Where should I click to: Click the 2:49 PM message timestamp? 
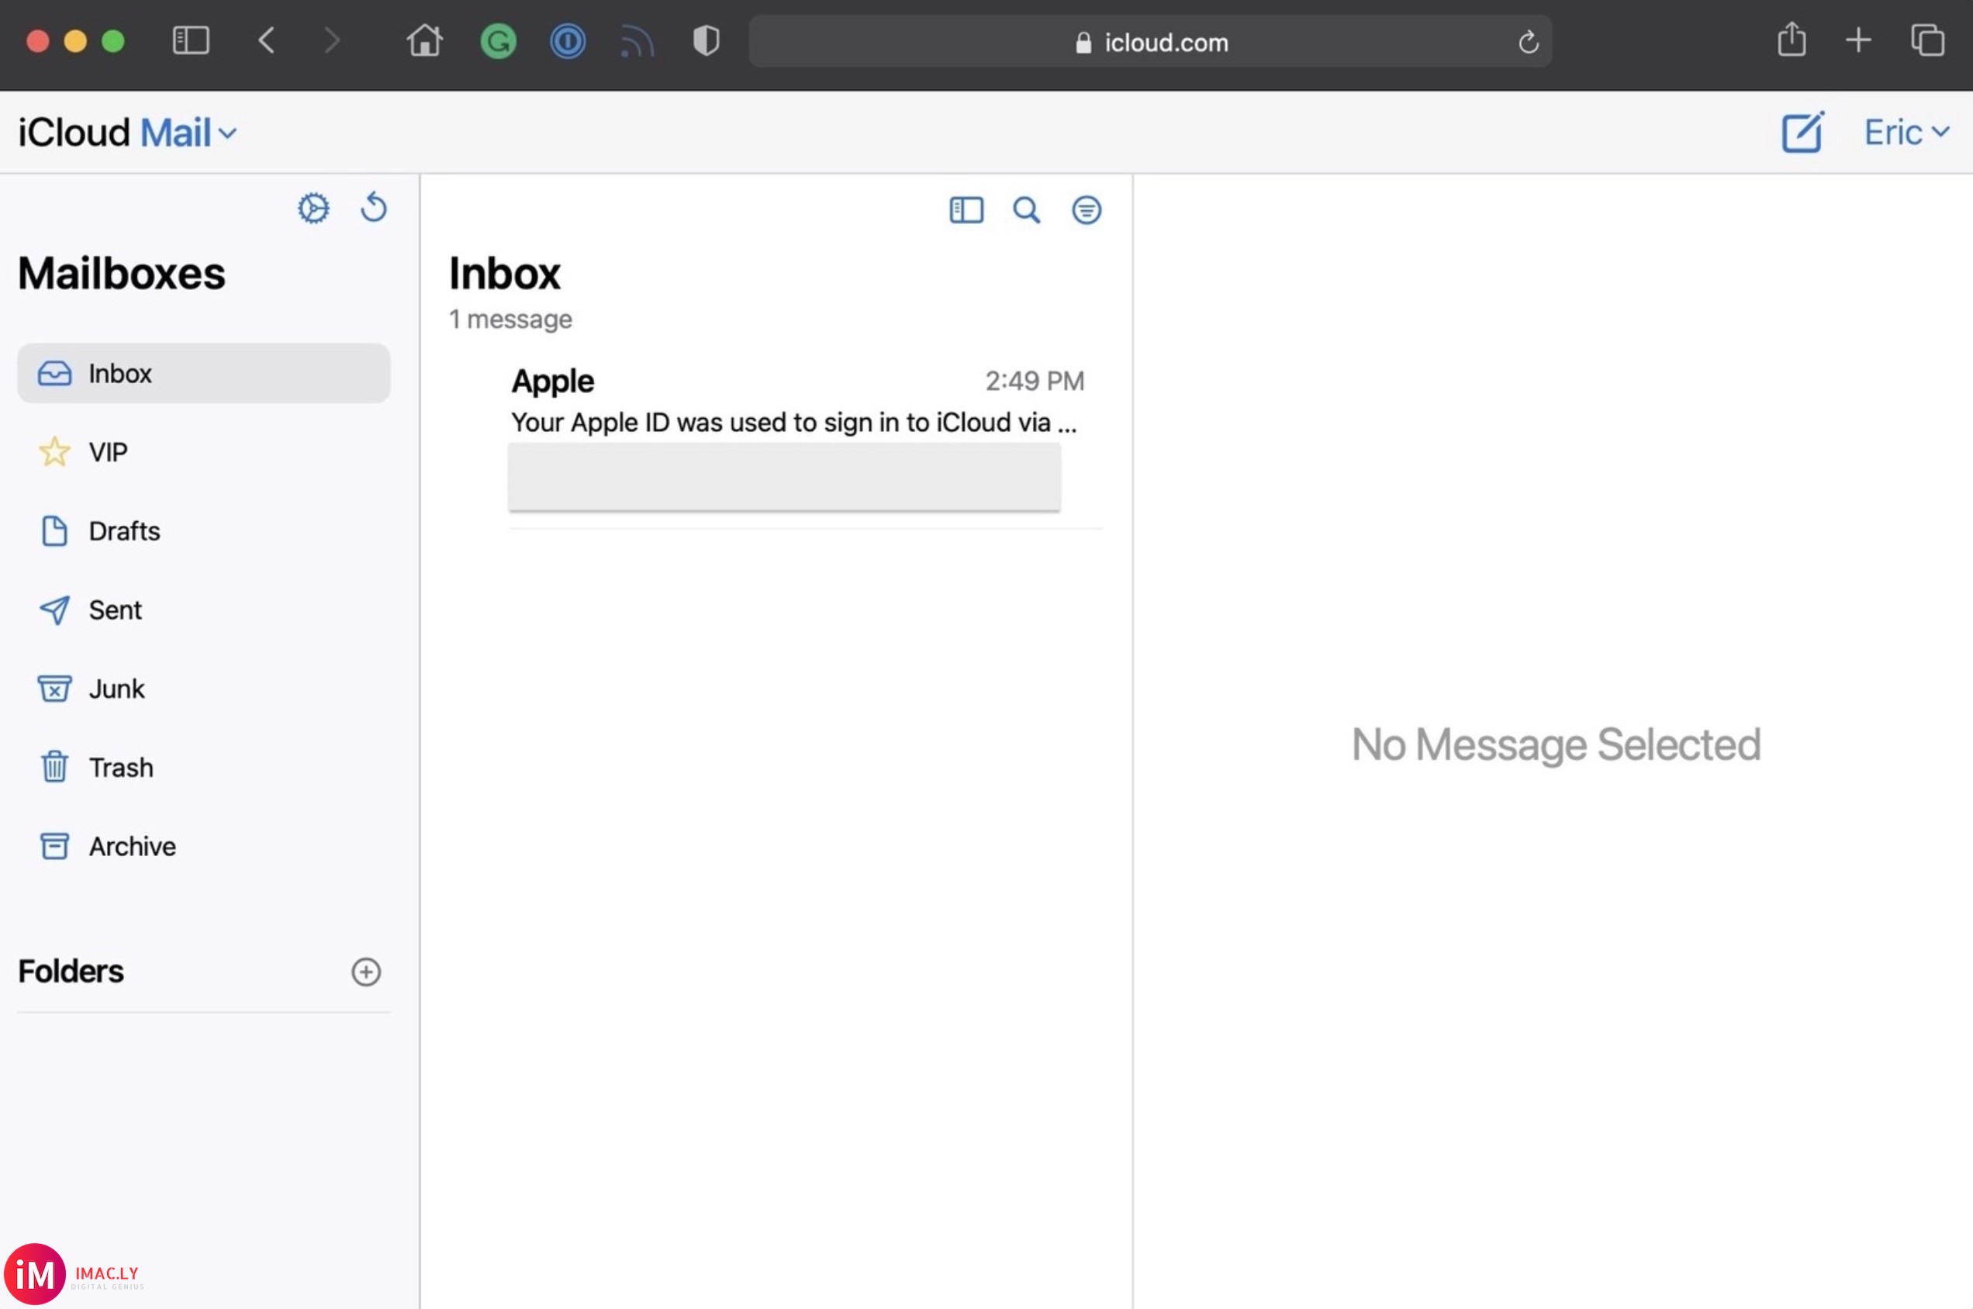pos(1034,381)
